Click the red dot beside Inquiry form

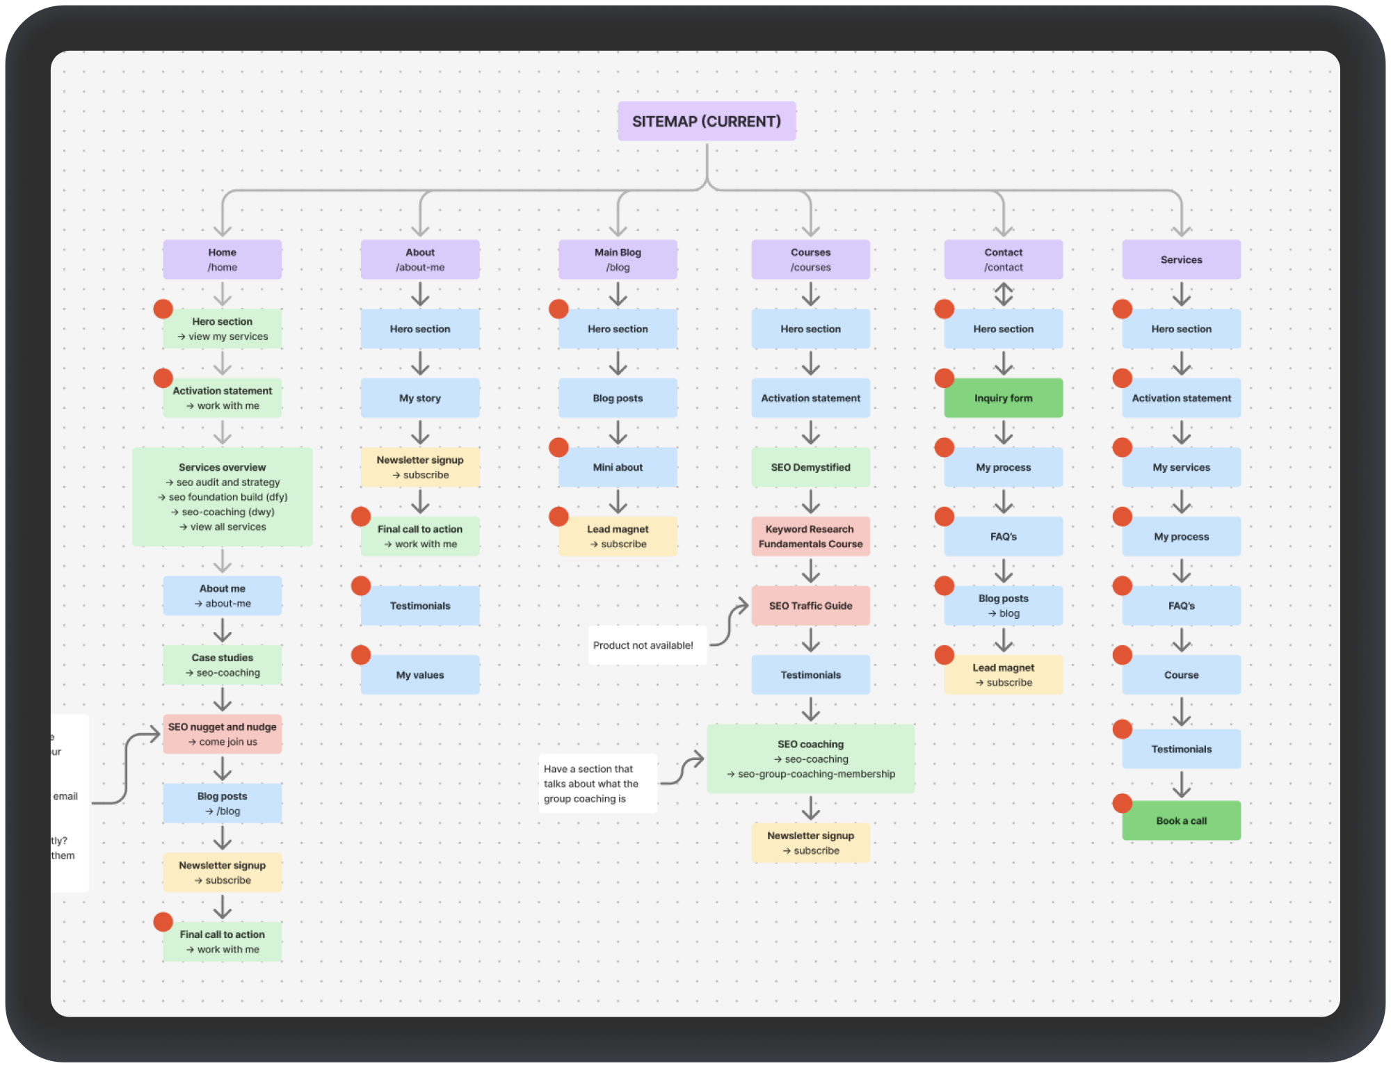tap(944, 378)
